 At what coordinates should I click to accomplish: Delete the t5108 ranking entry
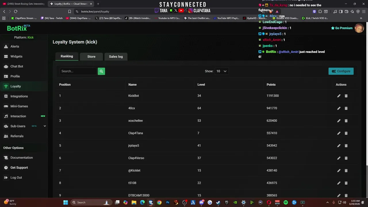tap(346, 183)
